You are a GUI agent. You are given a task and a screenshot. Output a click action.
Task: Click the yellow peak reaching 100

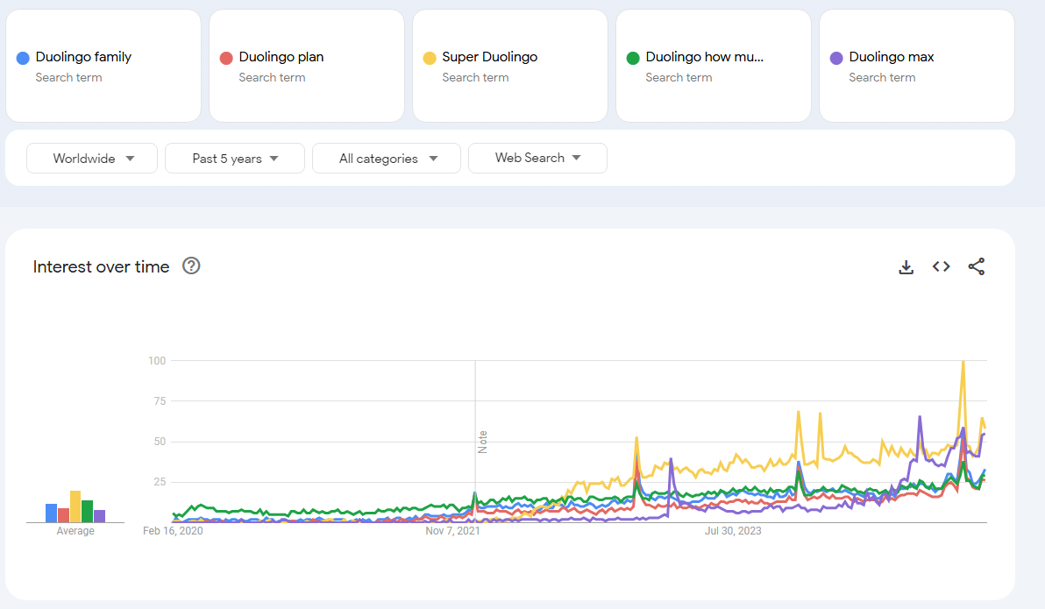tap(963, 363)
